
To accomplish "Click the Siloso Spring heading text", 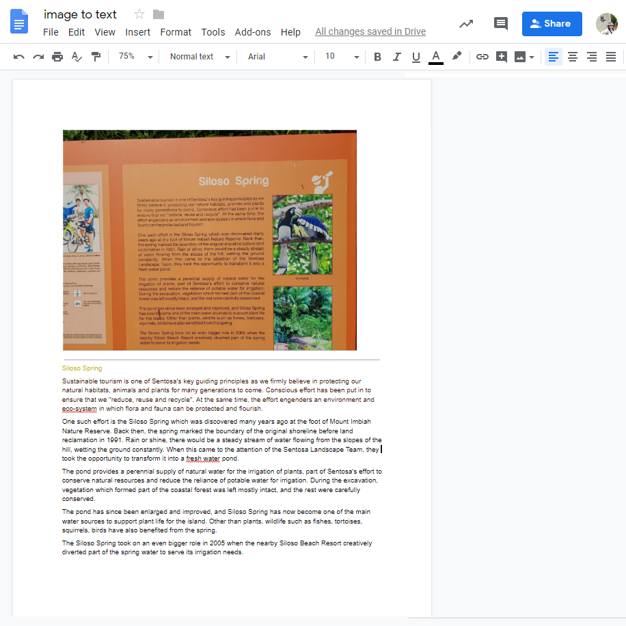I will click(82, 368).
